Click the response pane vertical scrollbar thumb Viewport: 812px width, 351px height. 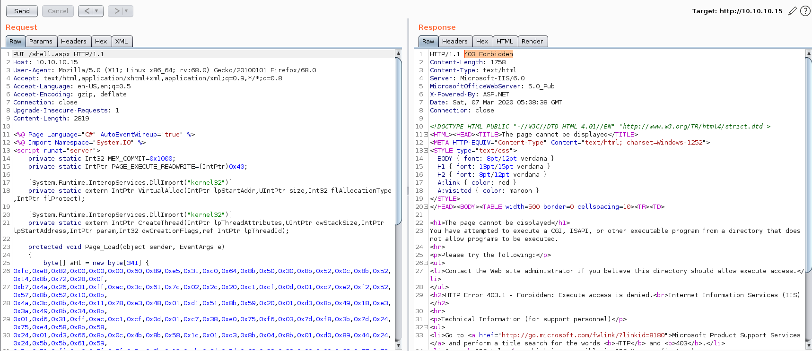click(x=808, y=165)
